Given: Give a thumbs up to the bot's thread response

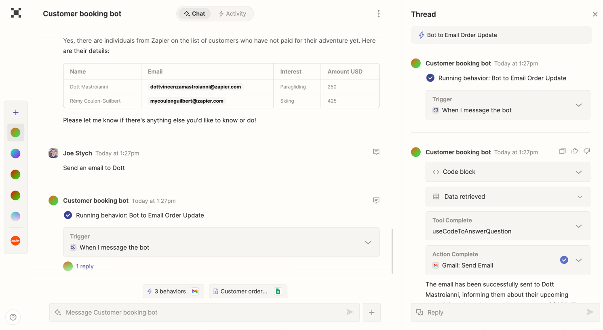Looking at the screenshot, I should point(574,151).
